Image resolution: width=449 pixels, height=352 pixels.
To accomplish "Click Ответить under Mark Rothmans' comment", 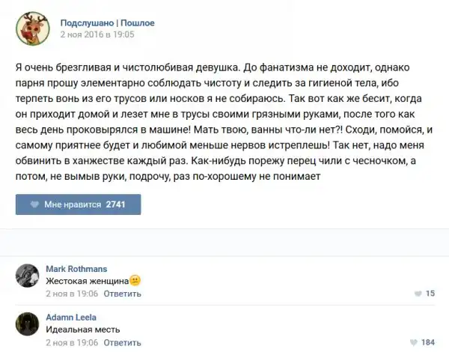I will [123, 294].
